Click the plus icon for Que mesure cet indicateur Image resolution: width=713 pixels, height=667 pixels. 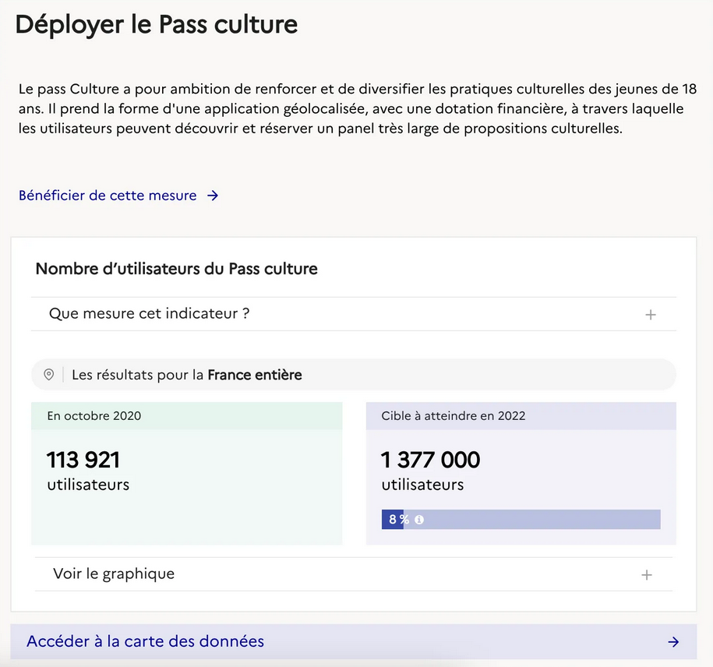pyautogui.click(x=650, y=315)
